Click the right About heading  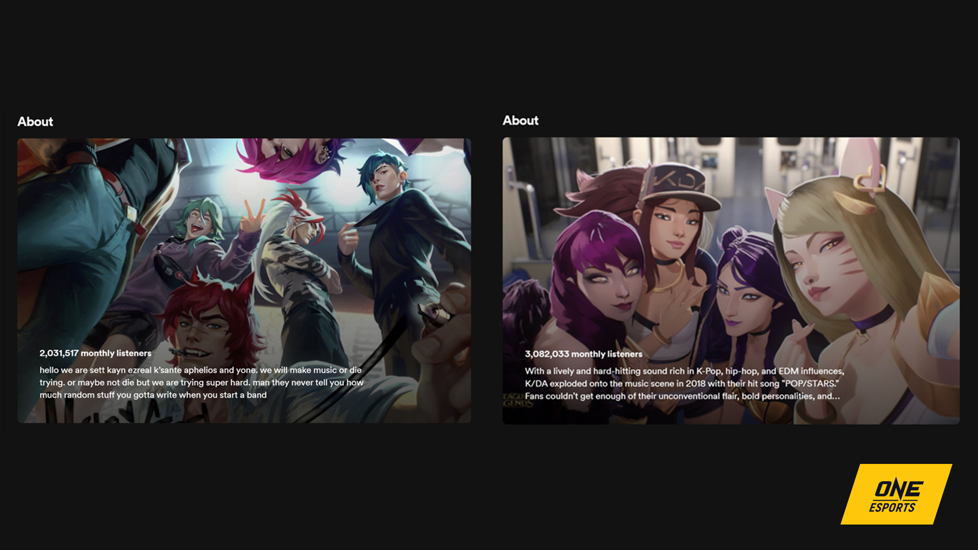point(520,121)
